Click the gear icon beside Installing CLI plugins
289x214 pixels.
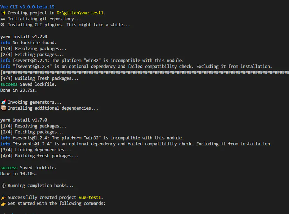[2, 25]
